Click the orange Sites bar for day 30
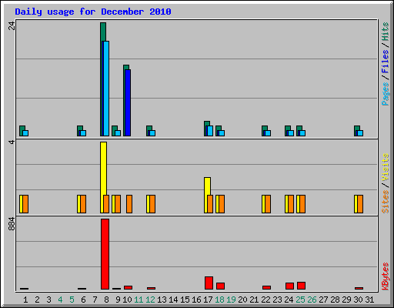The image size is (394, 308). [360, 204]
